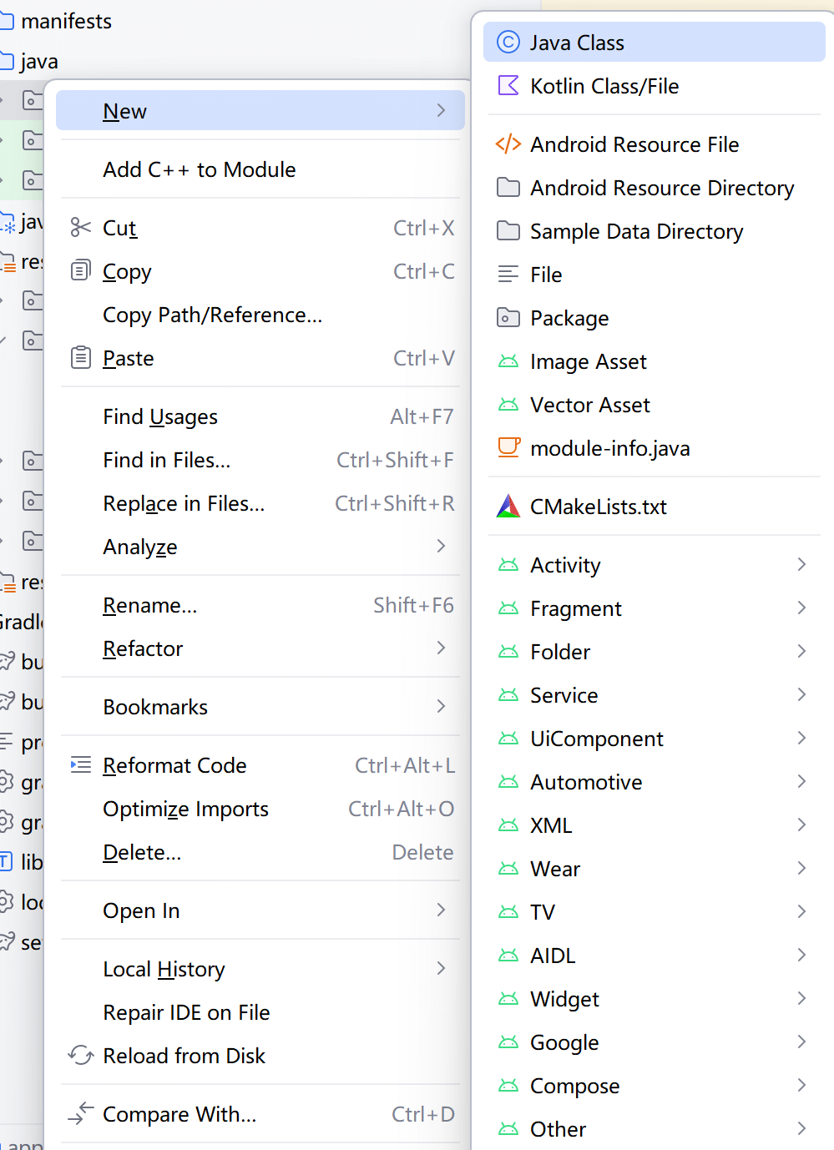The height and width of the screenshot is (1150, 834).
Task: Open the Local History submenu arrow
Action: (x=441, y=969)
